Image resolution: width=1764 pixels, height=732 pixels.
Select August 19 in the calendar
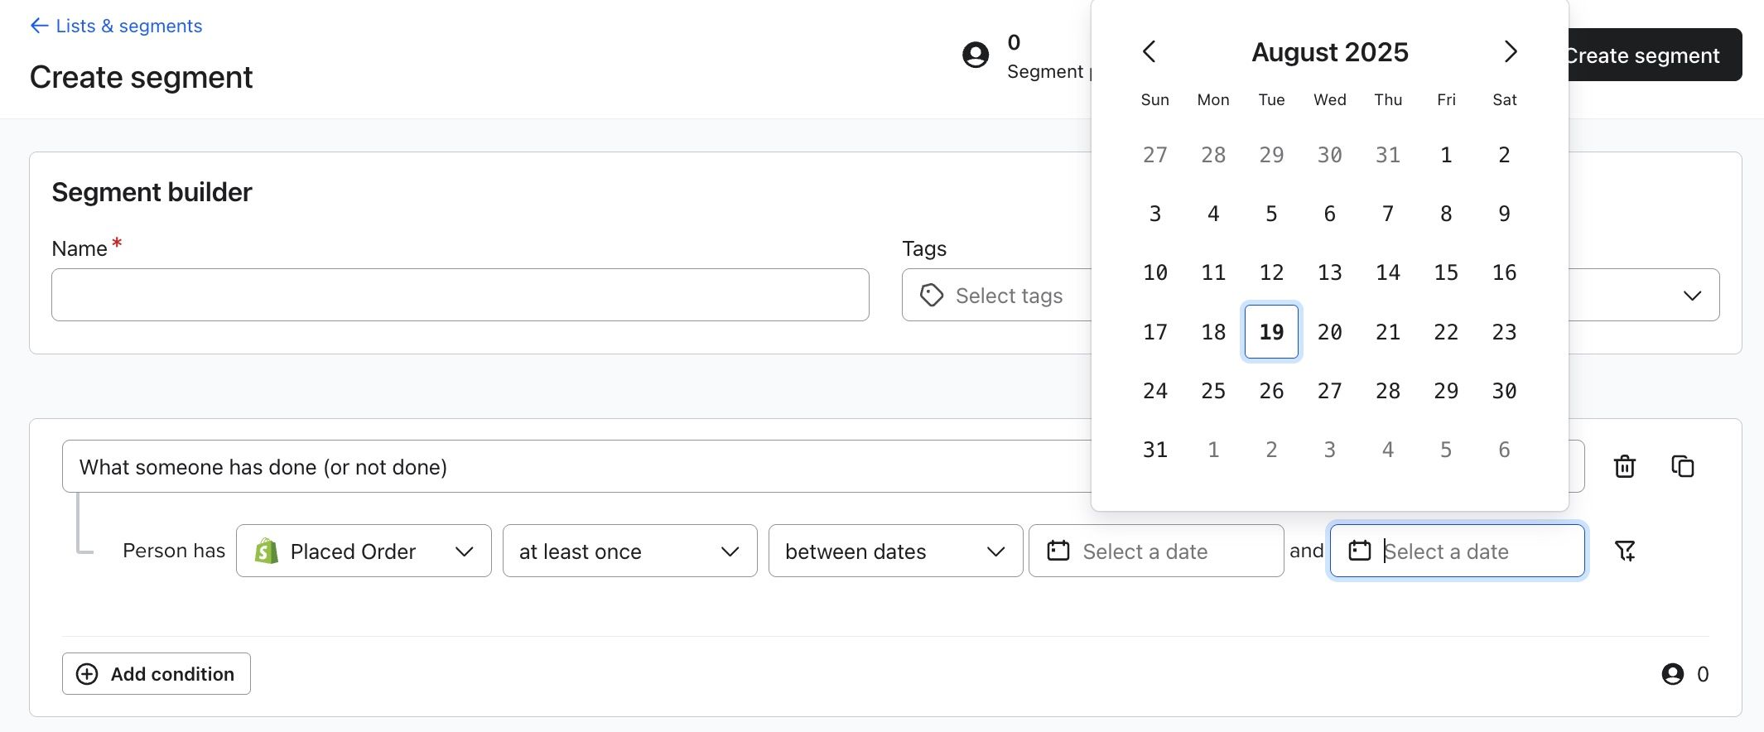click(x=1271, y=332)
